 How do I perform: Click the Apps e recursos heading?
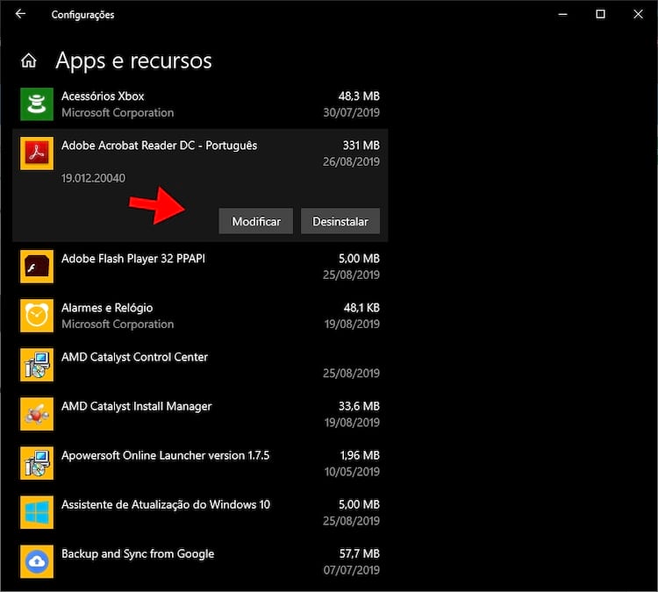pyautogui.click(x=134, y=61)
